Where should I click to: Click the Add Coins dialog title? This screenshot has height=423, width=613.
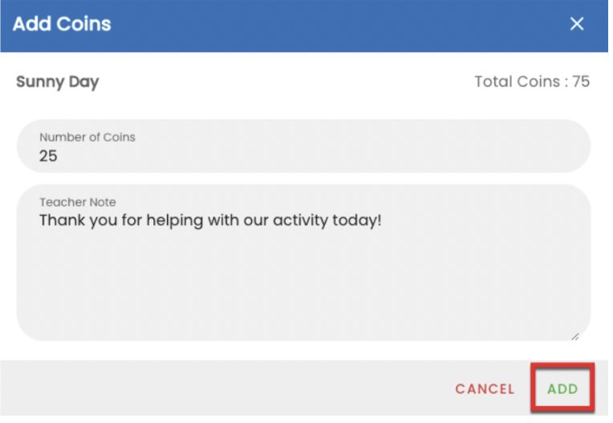62,24
